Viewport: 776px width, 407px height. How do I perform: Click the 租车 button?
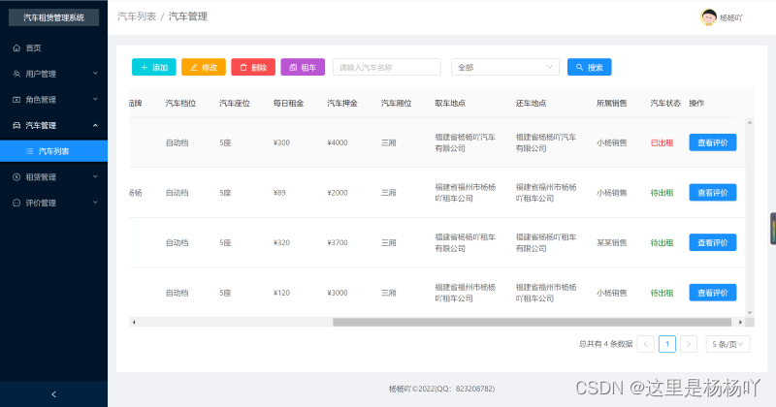(x=303, y=67)
